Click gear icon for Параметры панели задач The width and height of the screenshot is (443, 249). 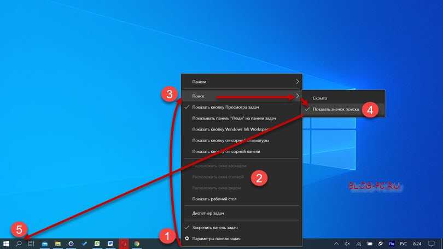pos(187,239)
